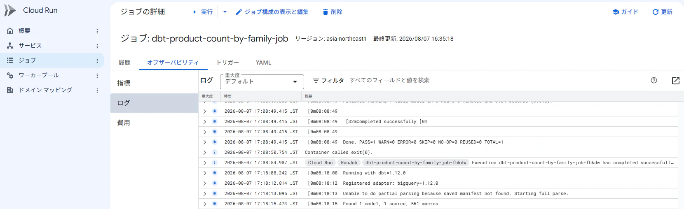
Task: Expand the 17:08:54.907 execution completed row
Action: [x=205, y=163]
